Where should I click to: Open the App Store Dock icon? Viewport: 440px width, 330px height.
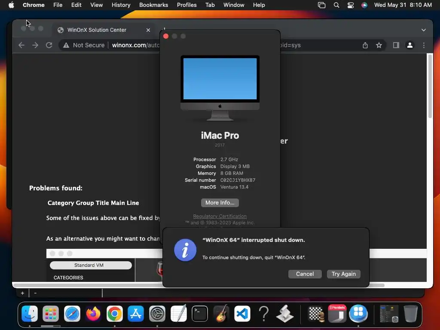coord(136,313)
